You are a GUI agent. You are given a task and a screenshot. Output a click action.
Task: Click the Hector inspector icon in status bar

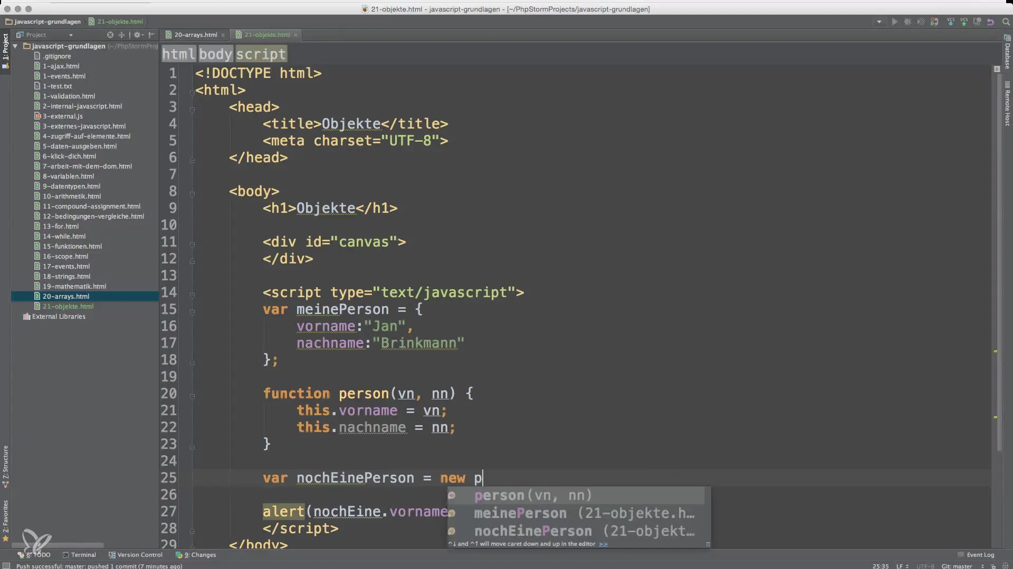click(1004, 566)
